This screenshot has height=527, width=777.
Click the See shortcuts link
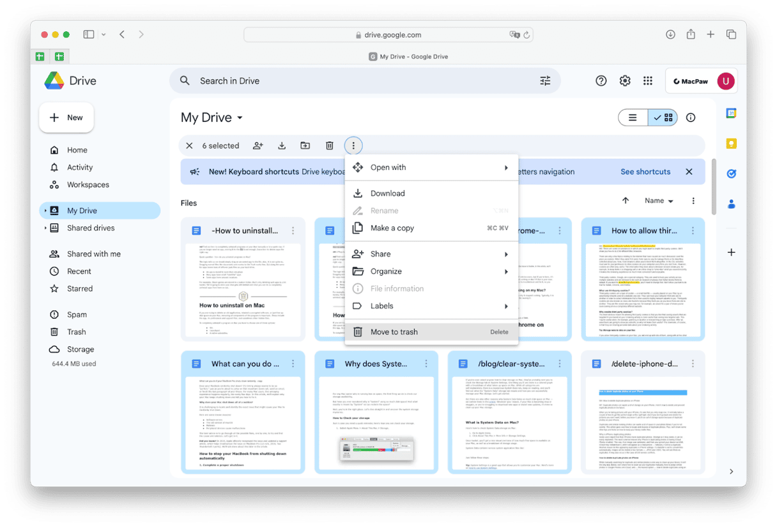click(645, 172)
